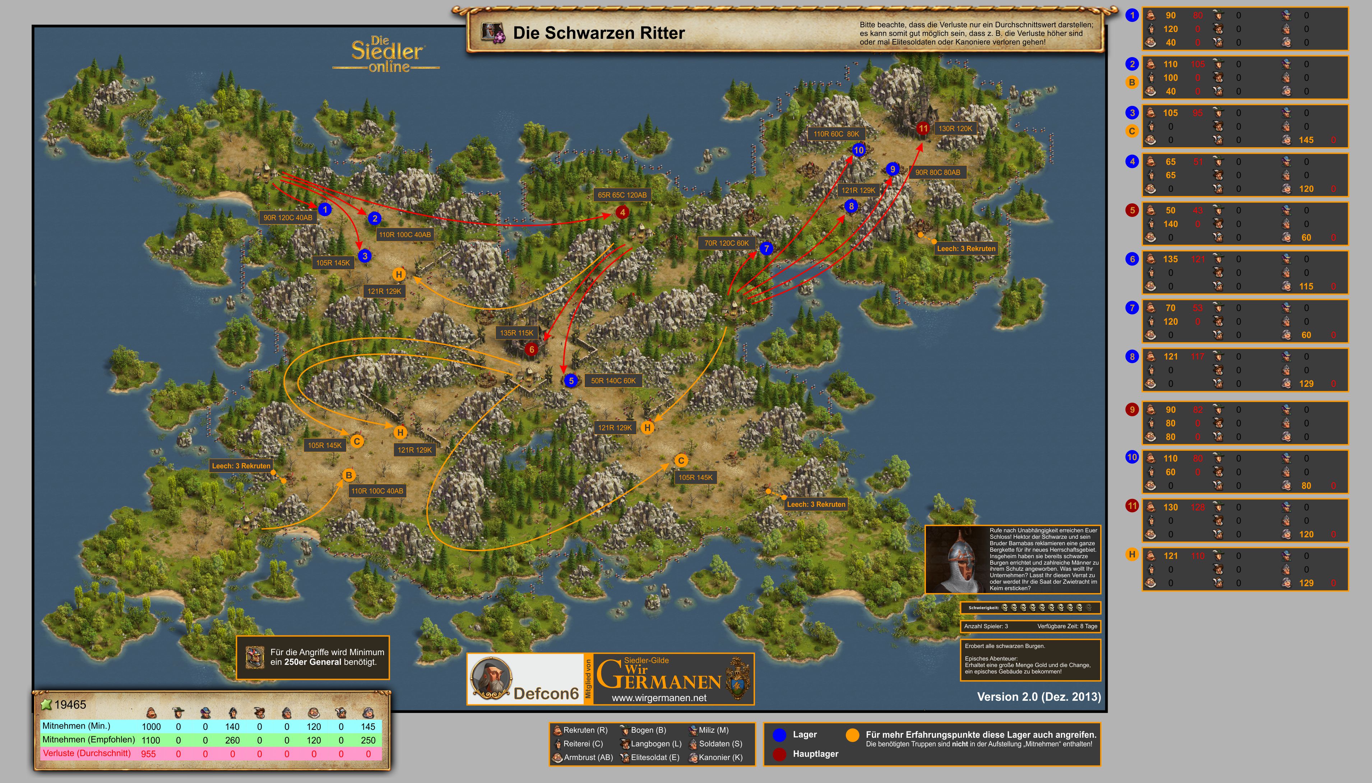Click the dark red Hauptlager color dot
The height and width of the screenshot is (783, 1372).
pyautogui.click(x=779, y=754)
